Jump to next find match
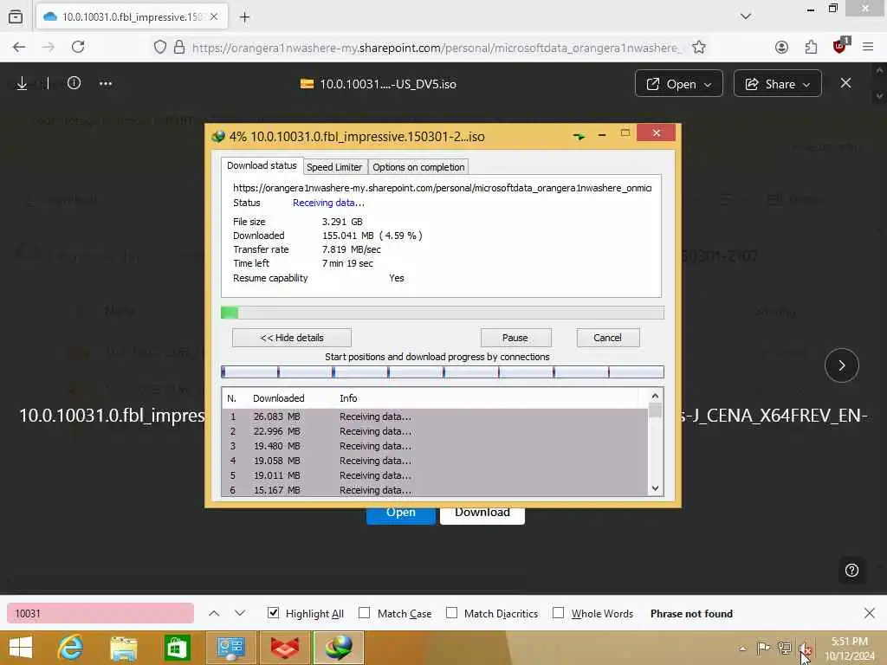Viewport: 887px width, 665px height. 240,614
